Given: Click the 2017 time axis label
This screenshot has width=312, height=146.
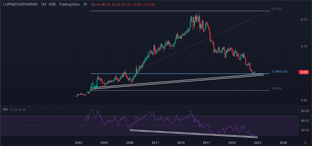Looking at the screenshot, I should [207, 143].
